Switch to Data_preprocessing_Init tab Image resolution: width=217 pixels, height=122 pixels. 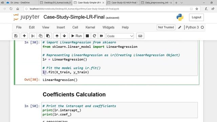[156, 3]
